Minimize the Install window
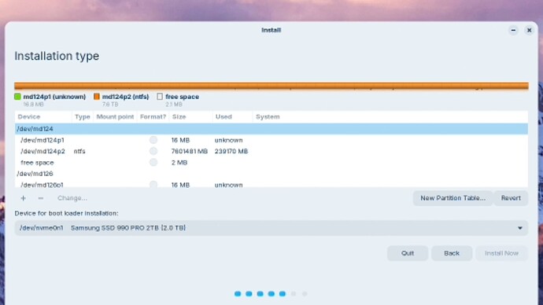The width and height of the screenshot is (543, 305). click(513, 31)
